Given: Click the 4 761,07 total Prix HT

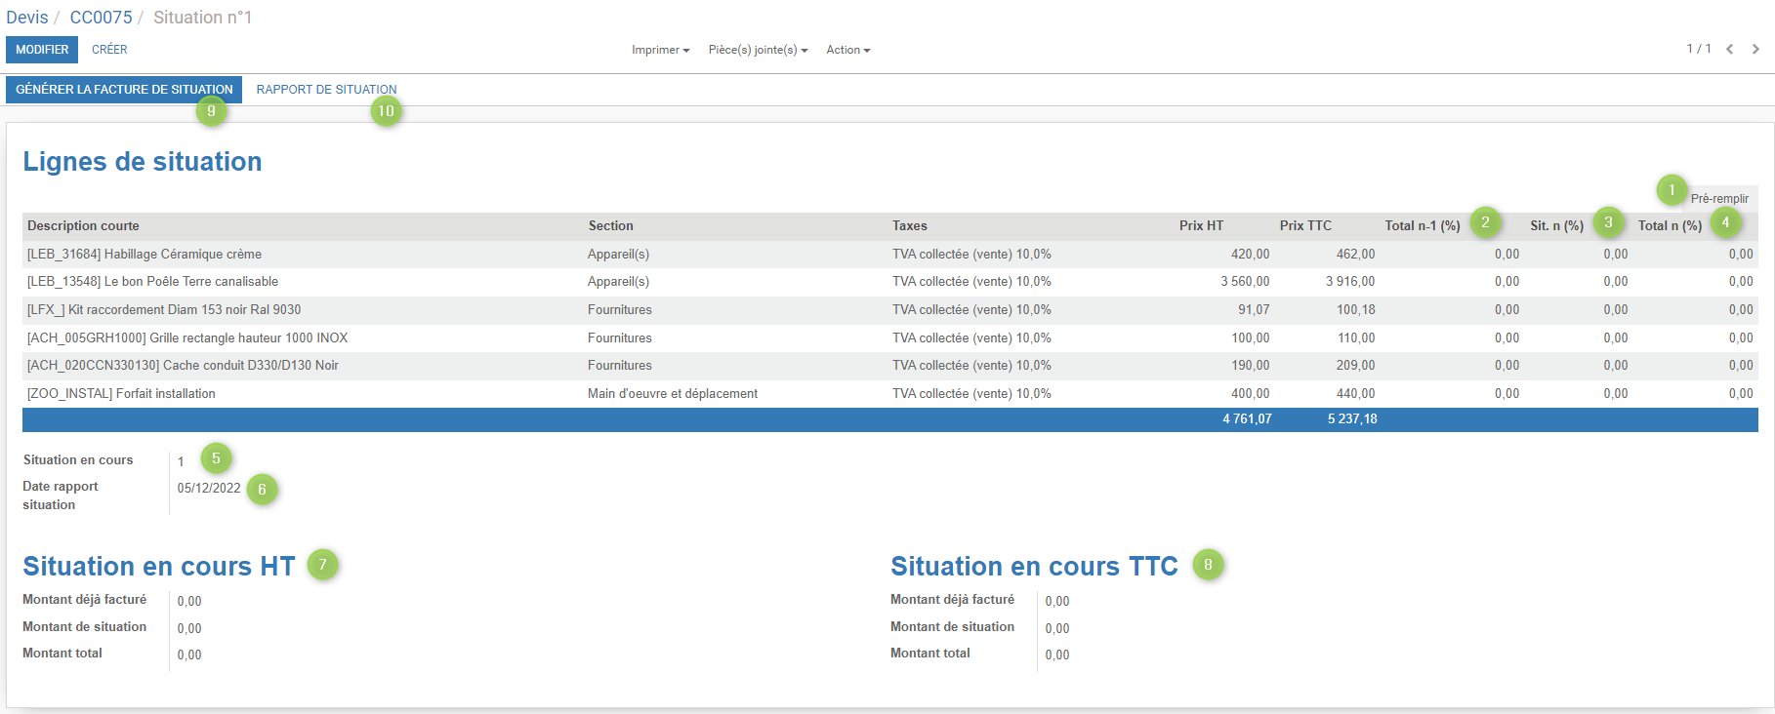Looking at the screenshot, I should [1247, 419].
